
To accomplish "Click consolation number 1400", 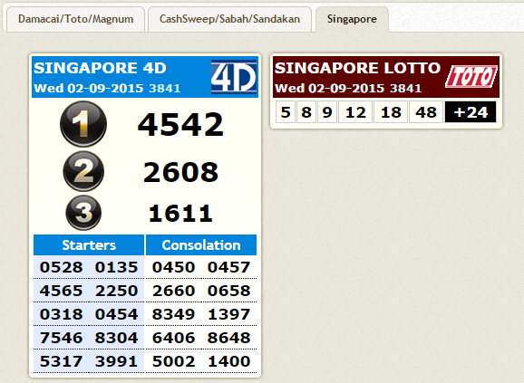I will [x=229, y=361].
